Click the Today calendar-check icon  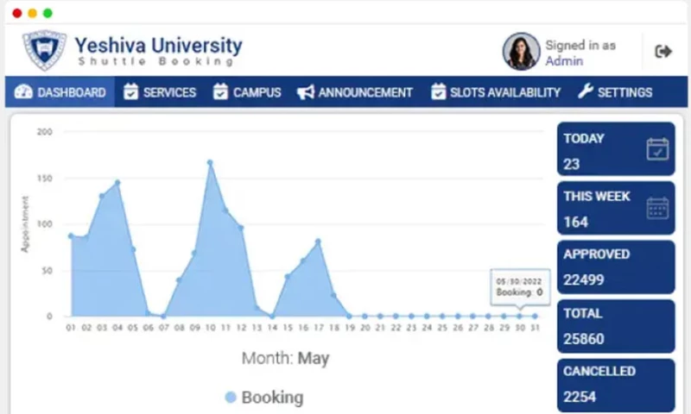(657, 148)
